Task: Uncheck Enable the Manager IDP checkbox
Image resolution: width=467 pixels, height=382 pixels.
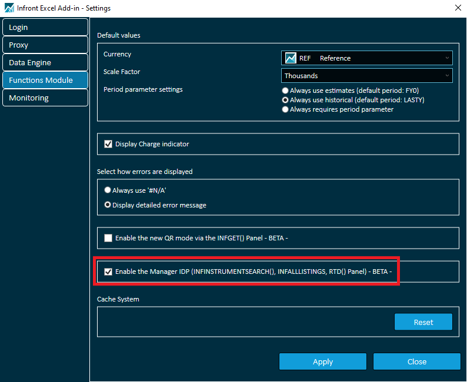Action: pyautogui.click(x=108, y=272)
